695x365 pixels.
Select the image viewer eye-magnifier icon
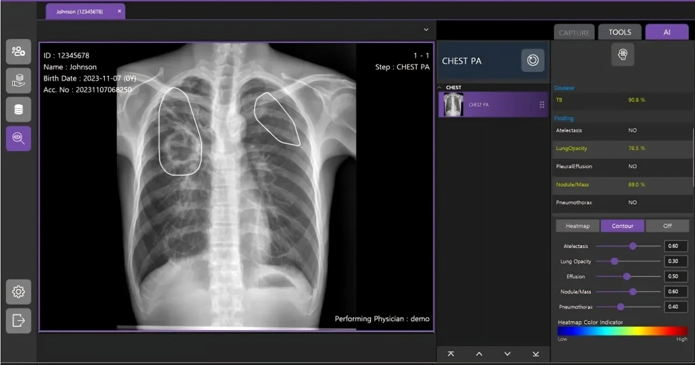[18, 138]
